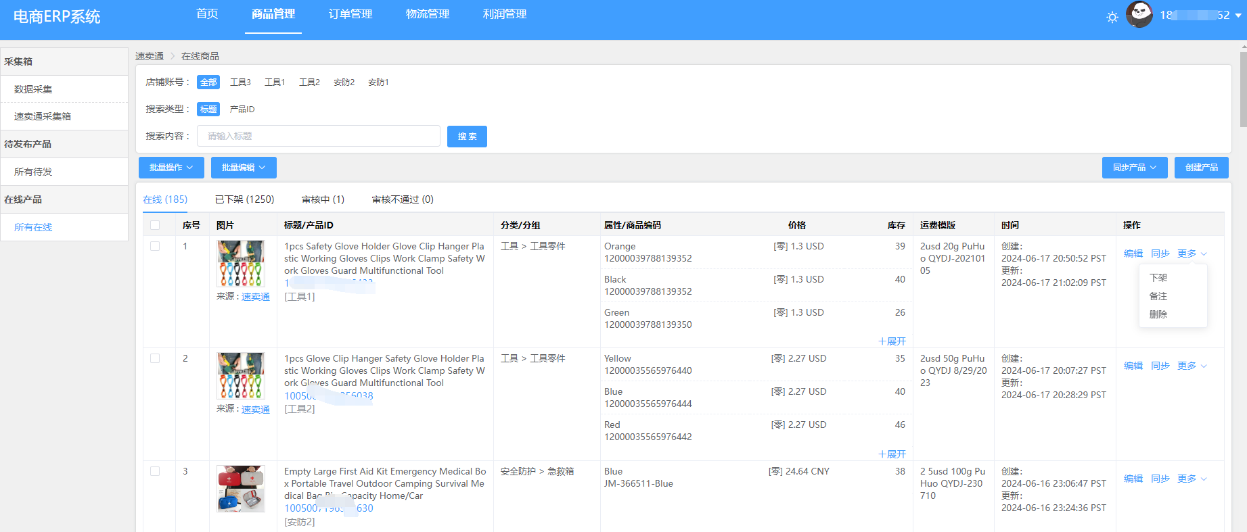1247x532 pixels.
Task: Filter by store account 安防2
Action: click(344, 82)
